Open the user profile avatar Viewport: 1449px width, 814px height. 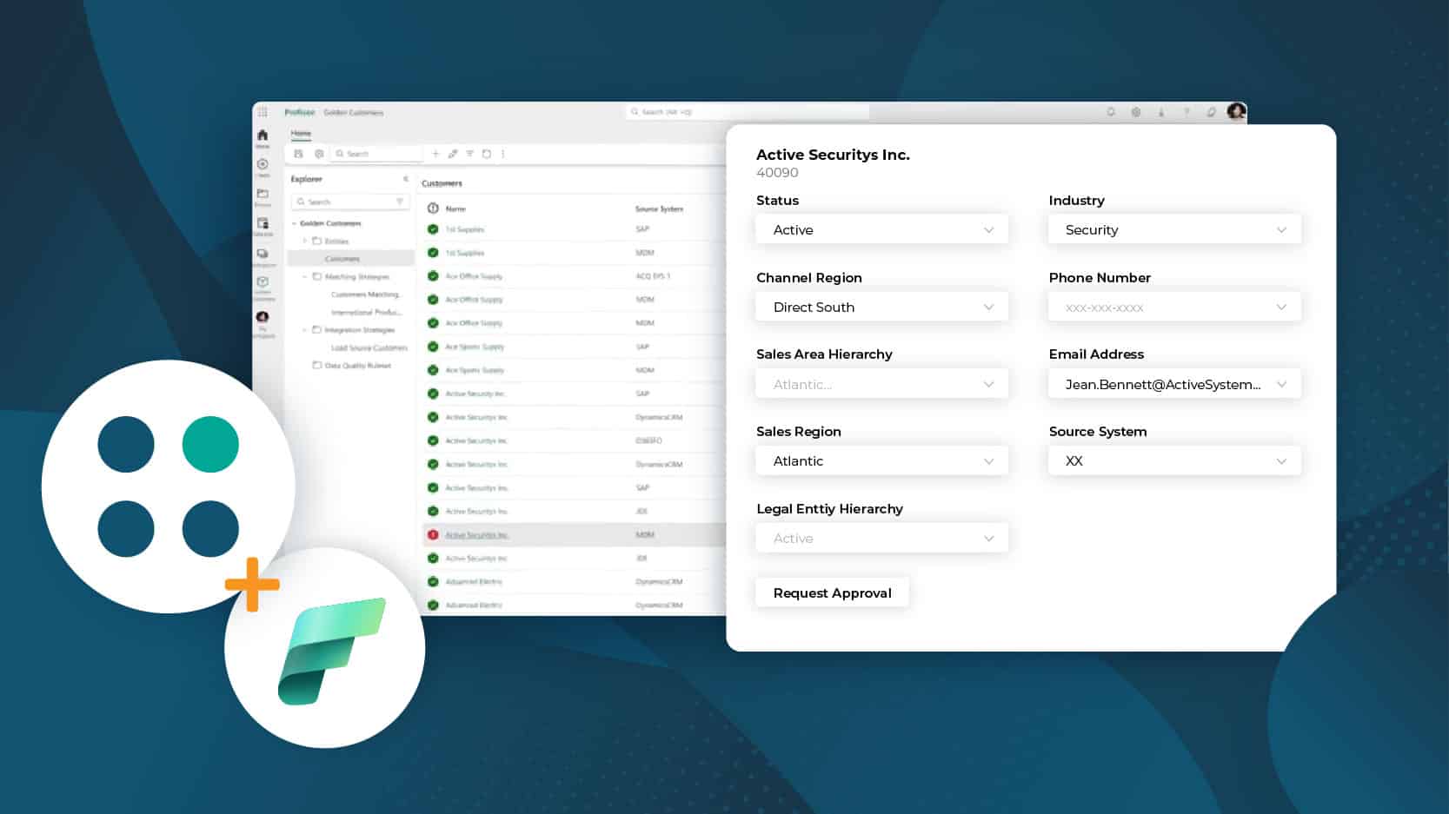click(1236, 111)
